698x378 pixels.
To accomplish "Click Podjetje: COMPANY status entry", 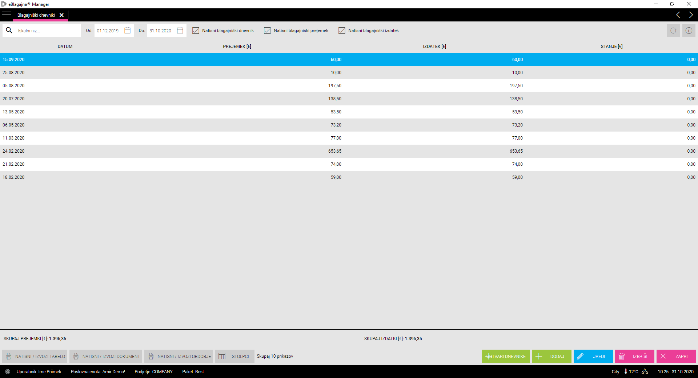I will click(153, 372).
